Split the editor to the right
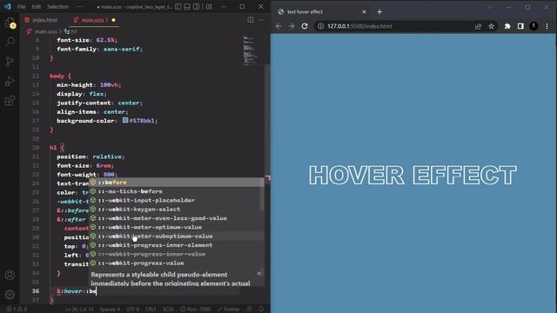The image size is (557, 313). (x=251, y=20)
